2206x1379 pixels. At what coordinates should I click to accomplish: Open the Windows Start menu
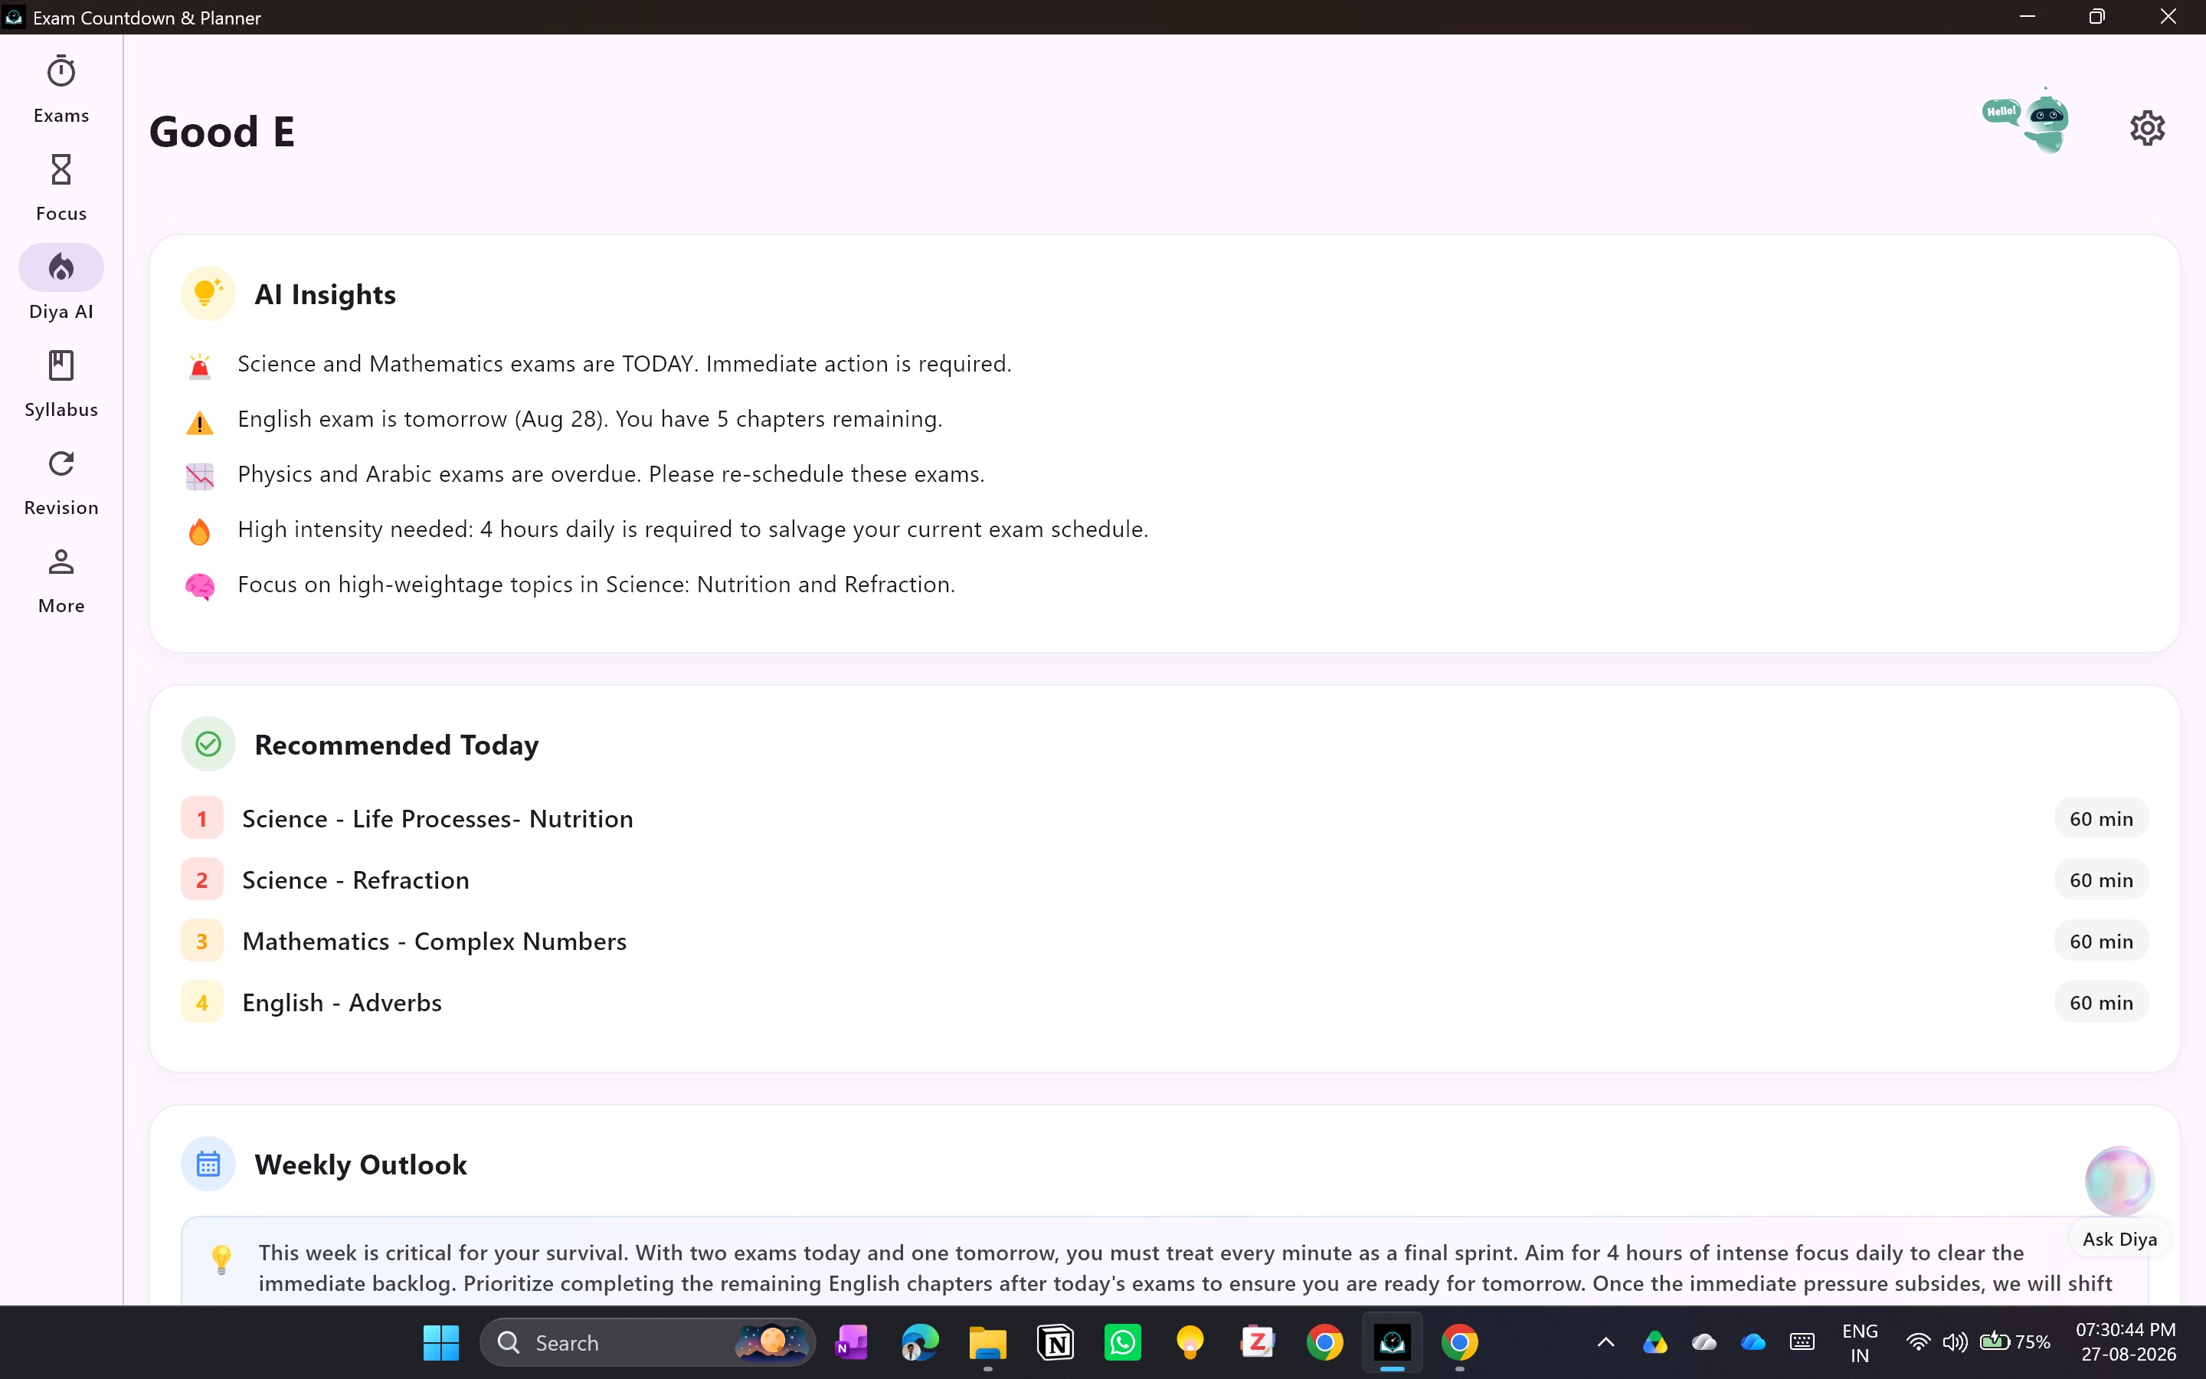pos(441,1341)
